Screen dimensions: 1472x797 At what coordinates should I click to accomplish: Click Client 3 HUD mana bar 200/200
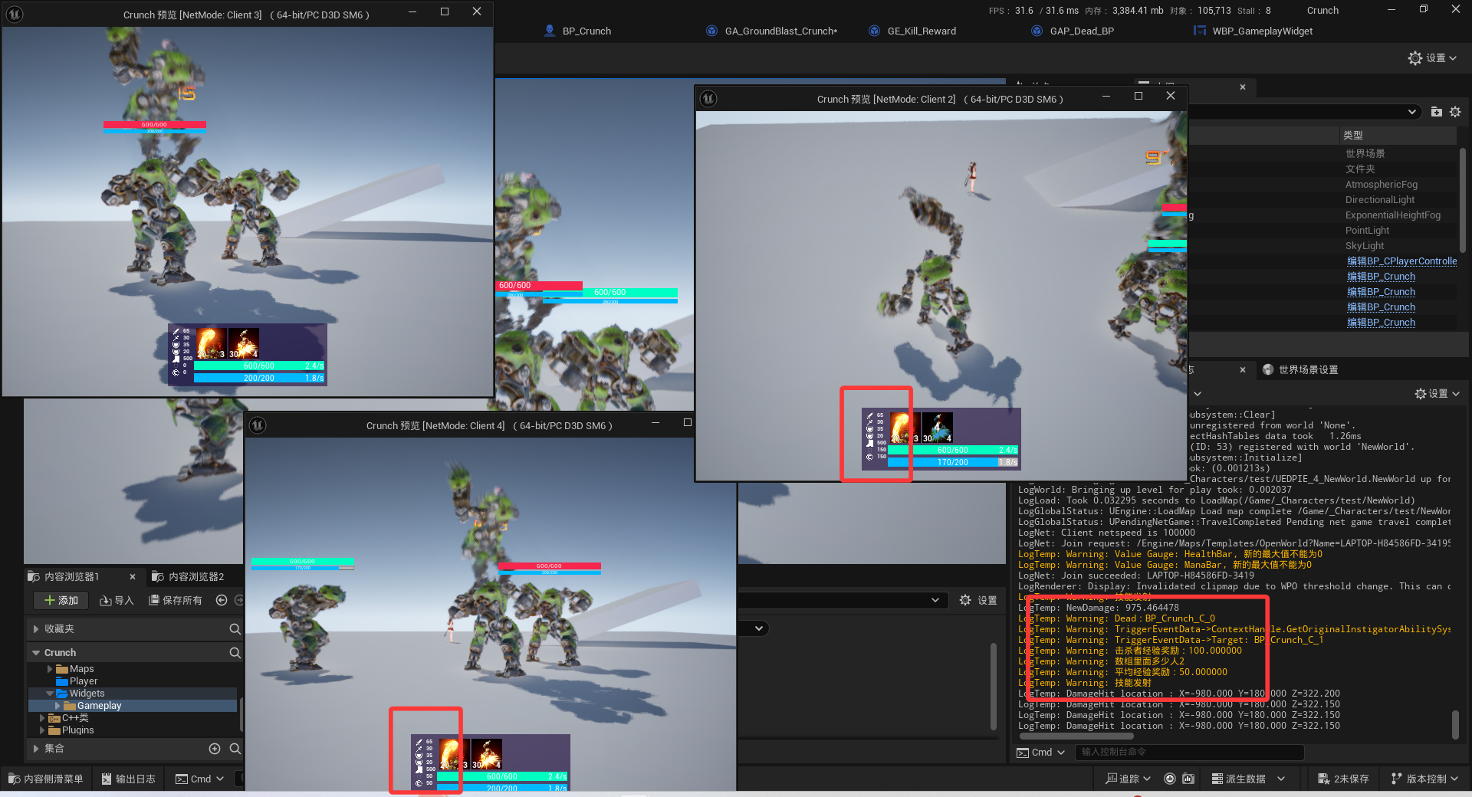coord(259,378)
